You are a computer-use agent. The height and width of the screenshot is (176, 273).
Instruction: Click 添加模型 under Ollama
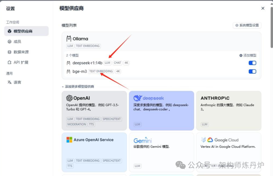point(248,55)
